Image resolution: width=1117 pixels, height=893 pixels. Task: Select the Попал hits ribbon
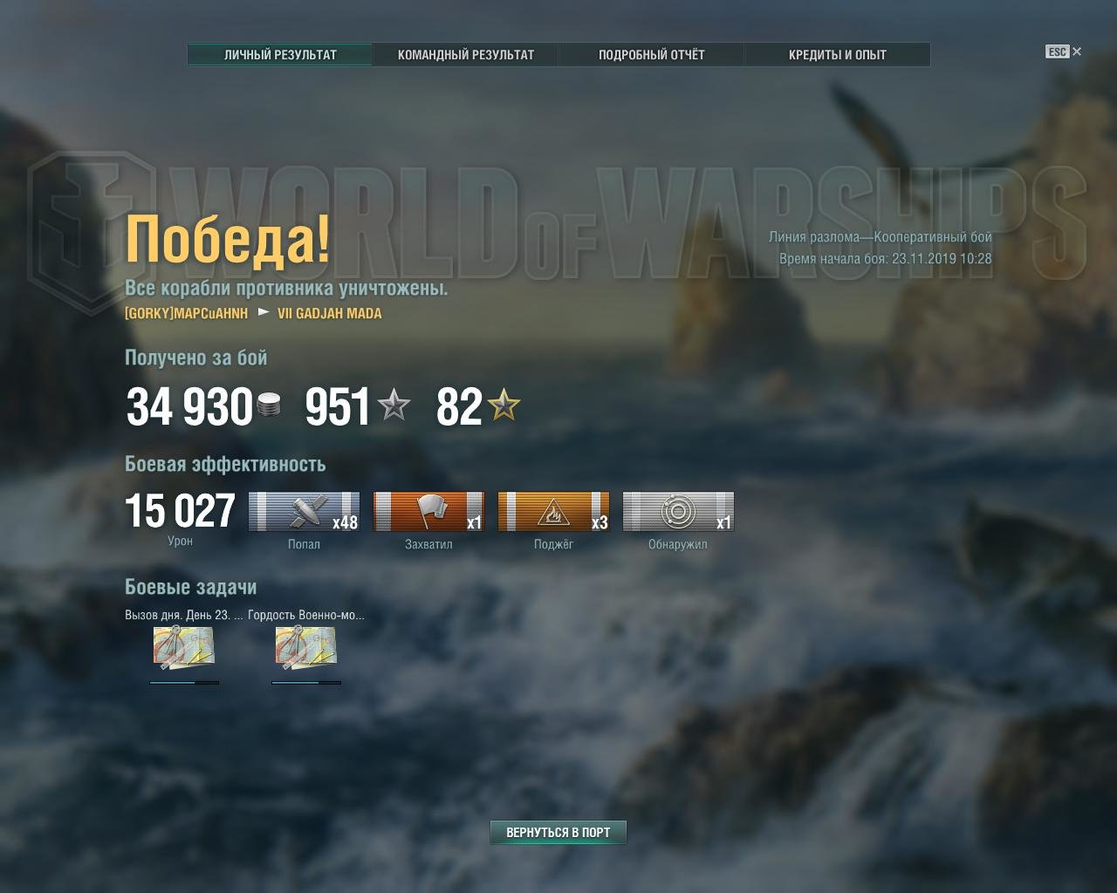click(304, 512)
